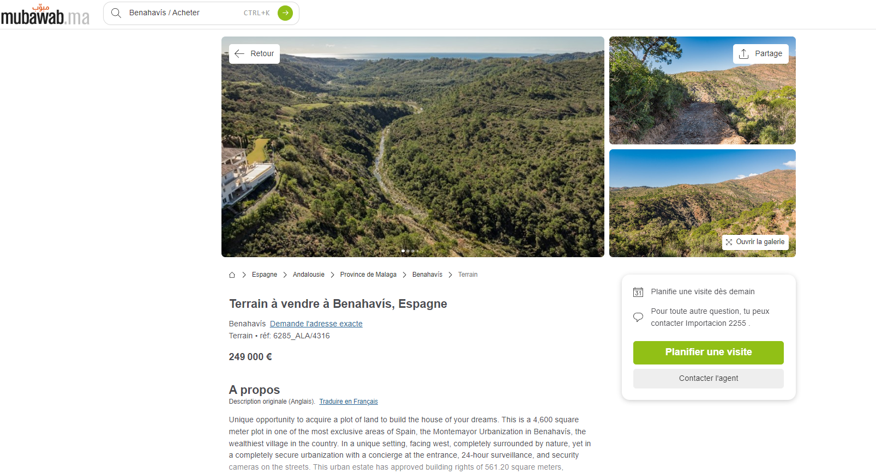Open Benahavís breadcrumb link

pos(427,275)
